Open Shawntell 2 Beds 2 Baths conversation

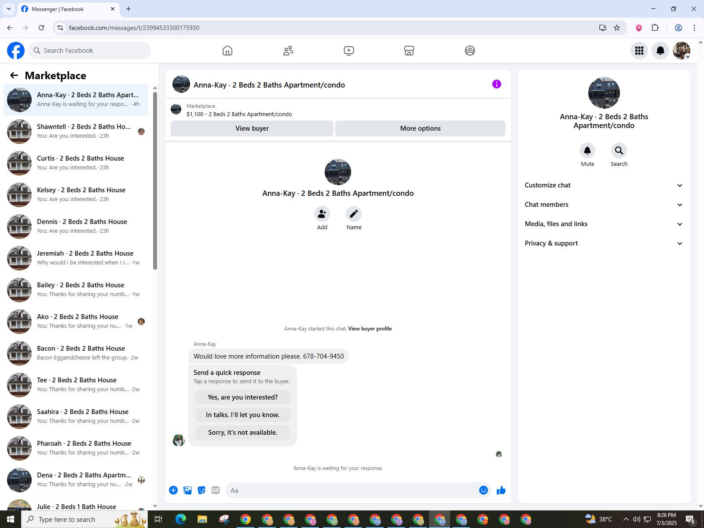coord(76,132)
